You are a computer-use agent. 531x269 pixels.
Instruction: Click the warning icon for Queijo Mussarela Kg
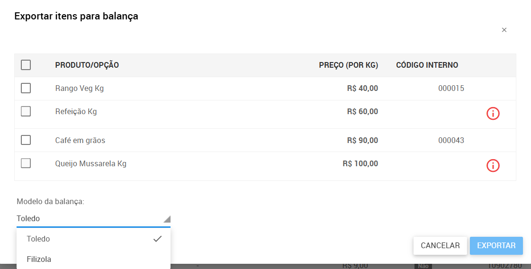click(x=493, y=166)
